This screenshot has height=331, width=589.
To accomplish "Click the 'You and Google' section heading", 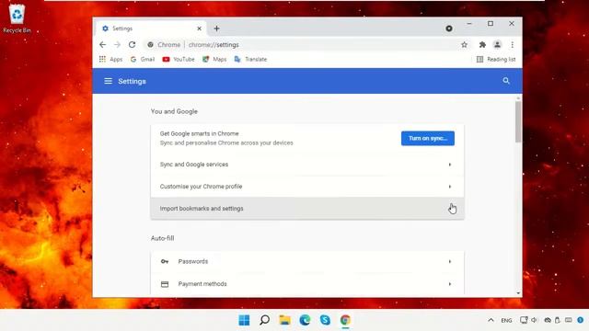I will coord(174,111).
